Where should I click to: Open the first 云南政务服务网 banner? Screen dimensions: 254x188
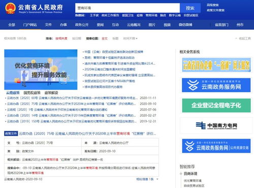(216, 85)
